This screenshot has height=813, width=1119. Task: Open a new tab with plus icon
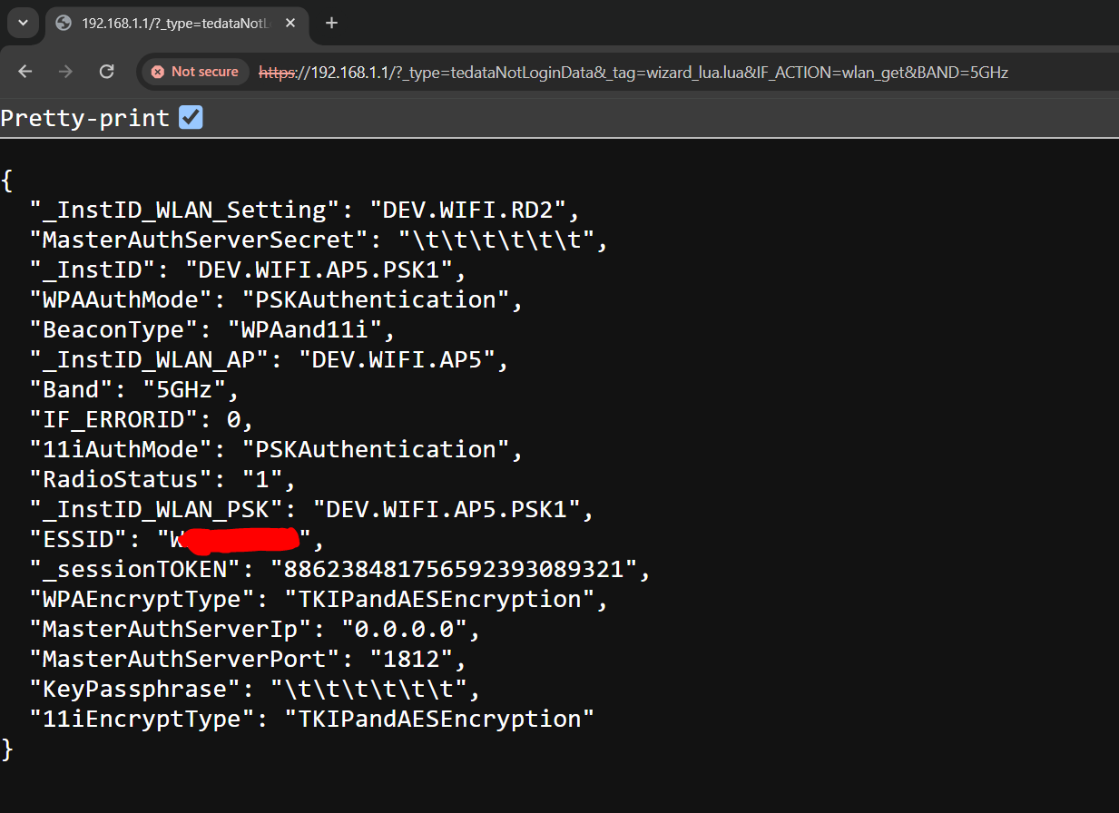331,23
